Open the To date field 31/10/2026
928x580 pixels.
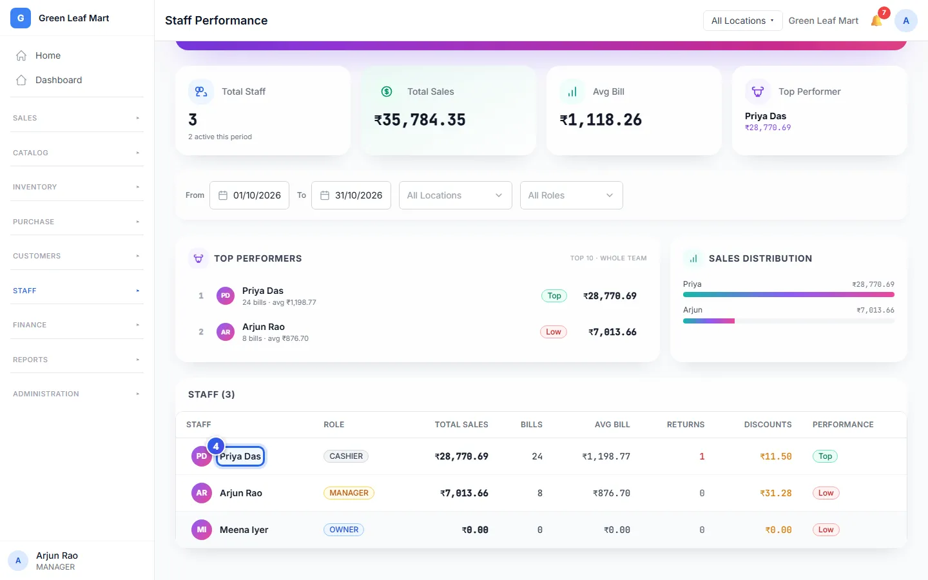click(x=351, y=195)
